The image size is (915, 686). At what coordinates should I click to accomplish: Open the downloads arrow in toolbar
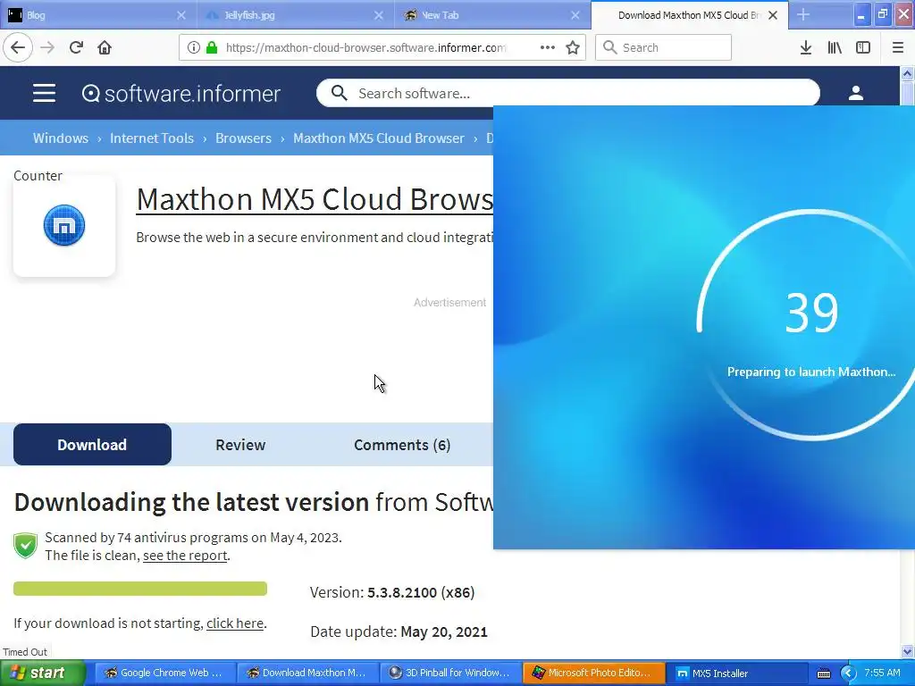(x=806, y=47)
